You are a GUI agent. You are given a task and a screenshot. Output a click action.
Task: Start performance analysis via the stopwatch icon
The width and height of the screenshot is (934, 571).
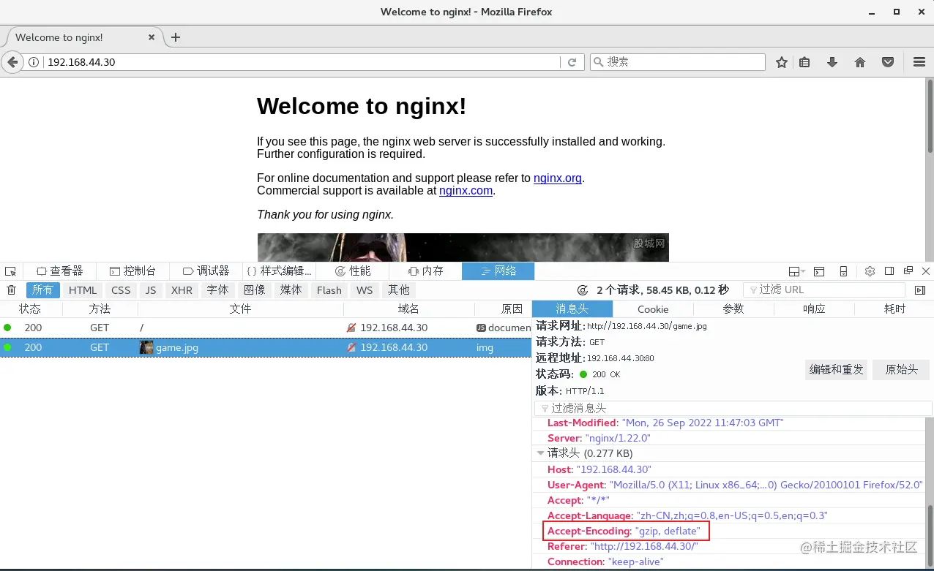tap(583, 290)
